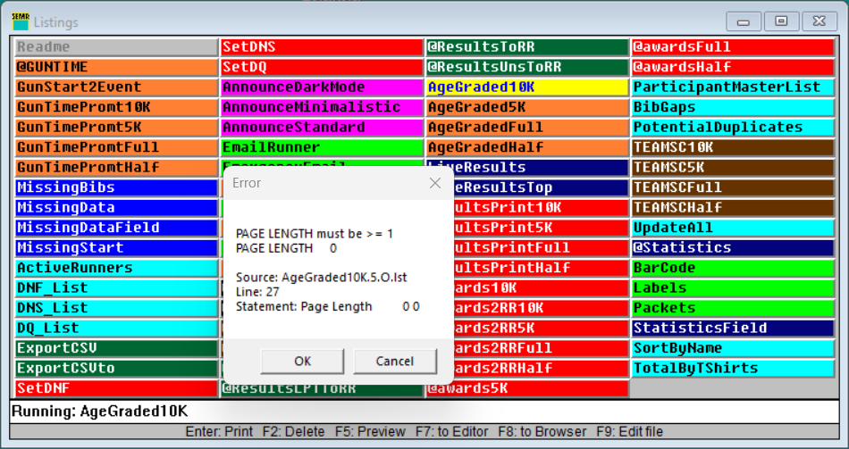Select TEAMSC5K listing
This screenshot has height=449, width=849.
(733, 167)
